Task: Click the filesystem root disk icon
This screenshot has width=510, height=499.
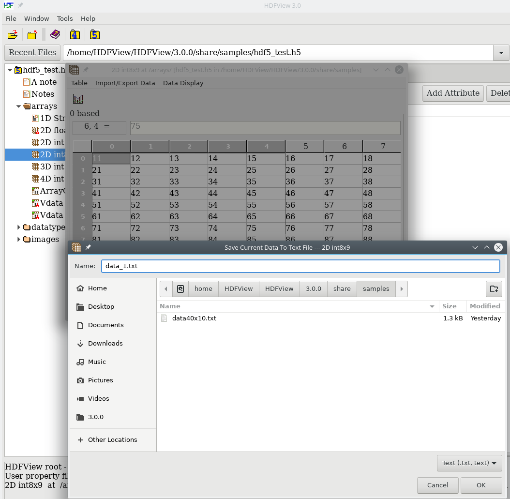Action: (x=180, y=289)
